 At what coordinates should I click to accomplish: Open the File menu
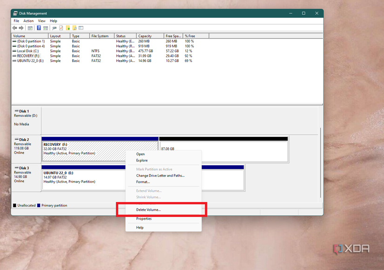point(16,20)
